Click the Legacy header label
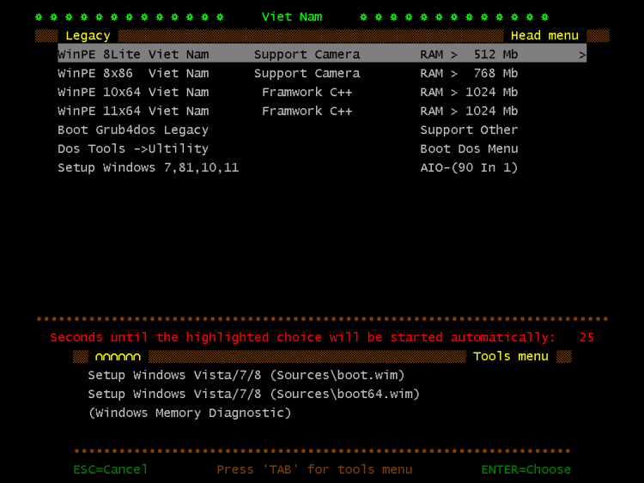 88,35
